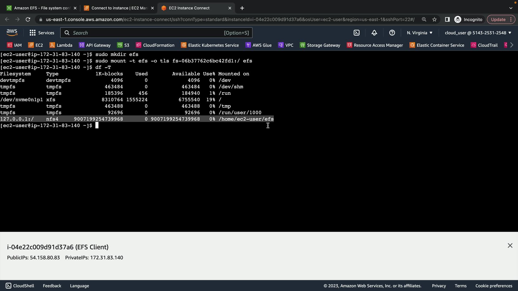The width and height of the screenshot is (518, 291).
Task: Open a new browser tab
Action: pyautogui.click(x=242, y=8)
